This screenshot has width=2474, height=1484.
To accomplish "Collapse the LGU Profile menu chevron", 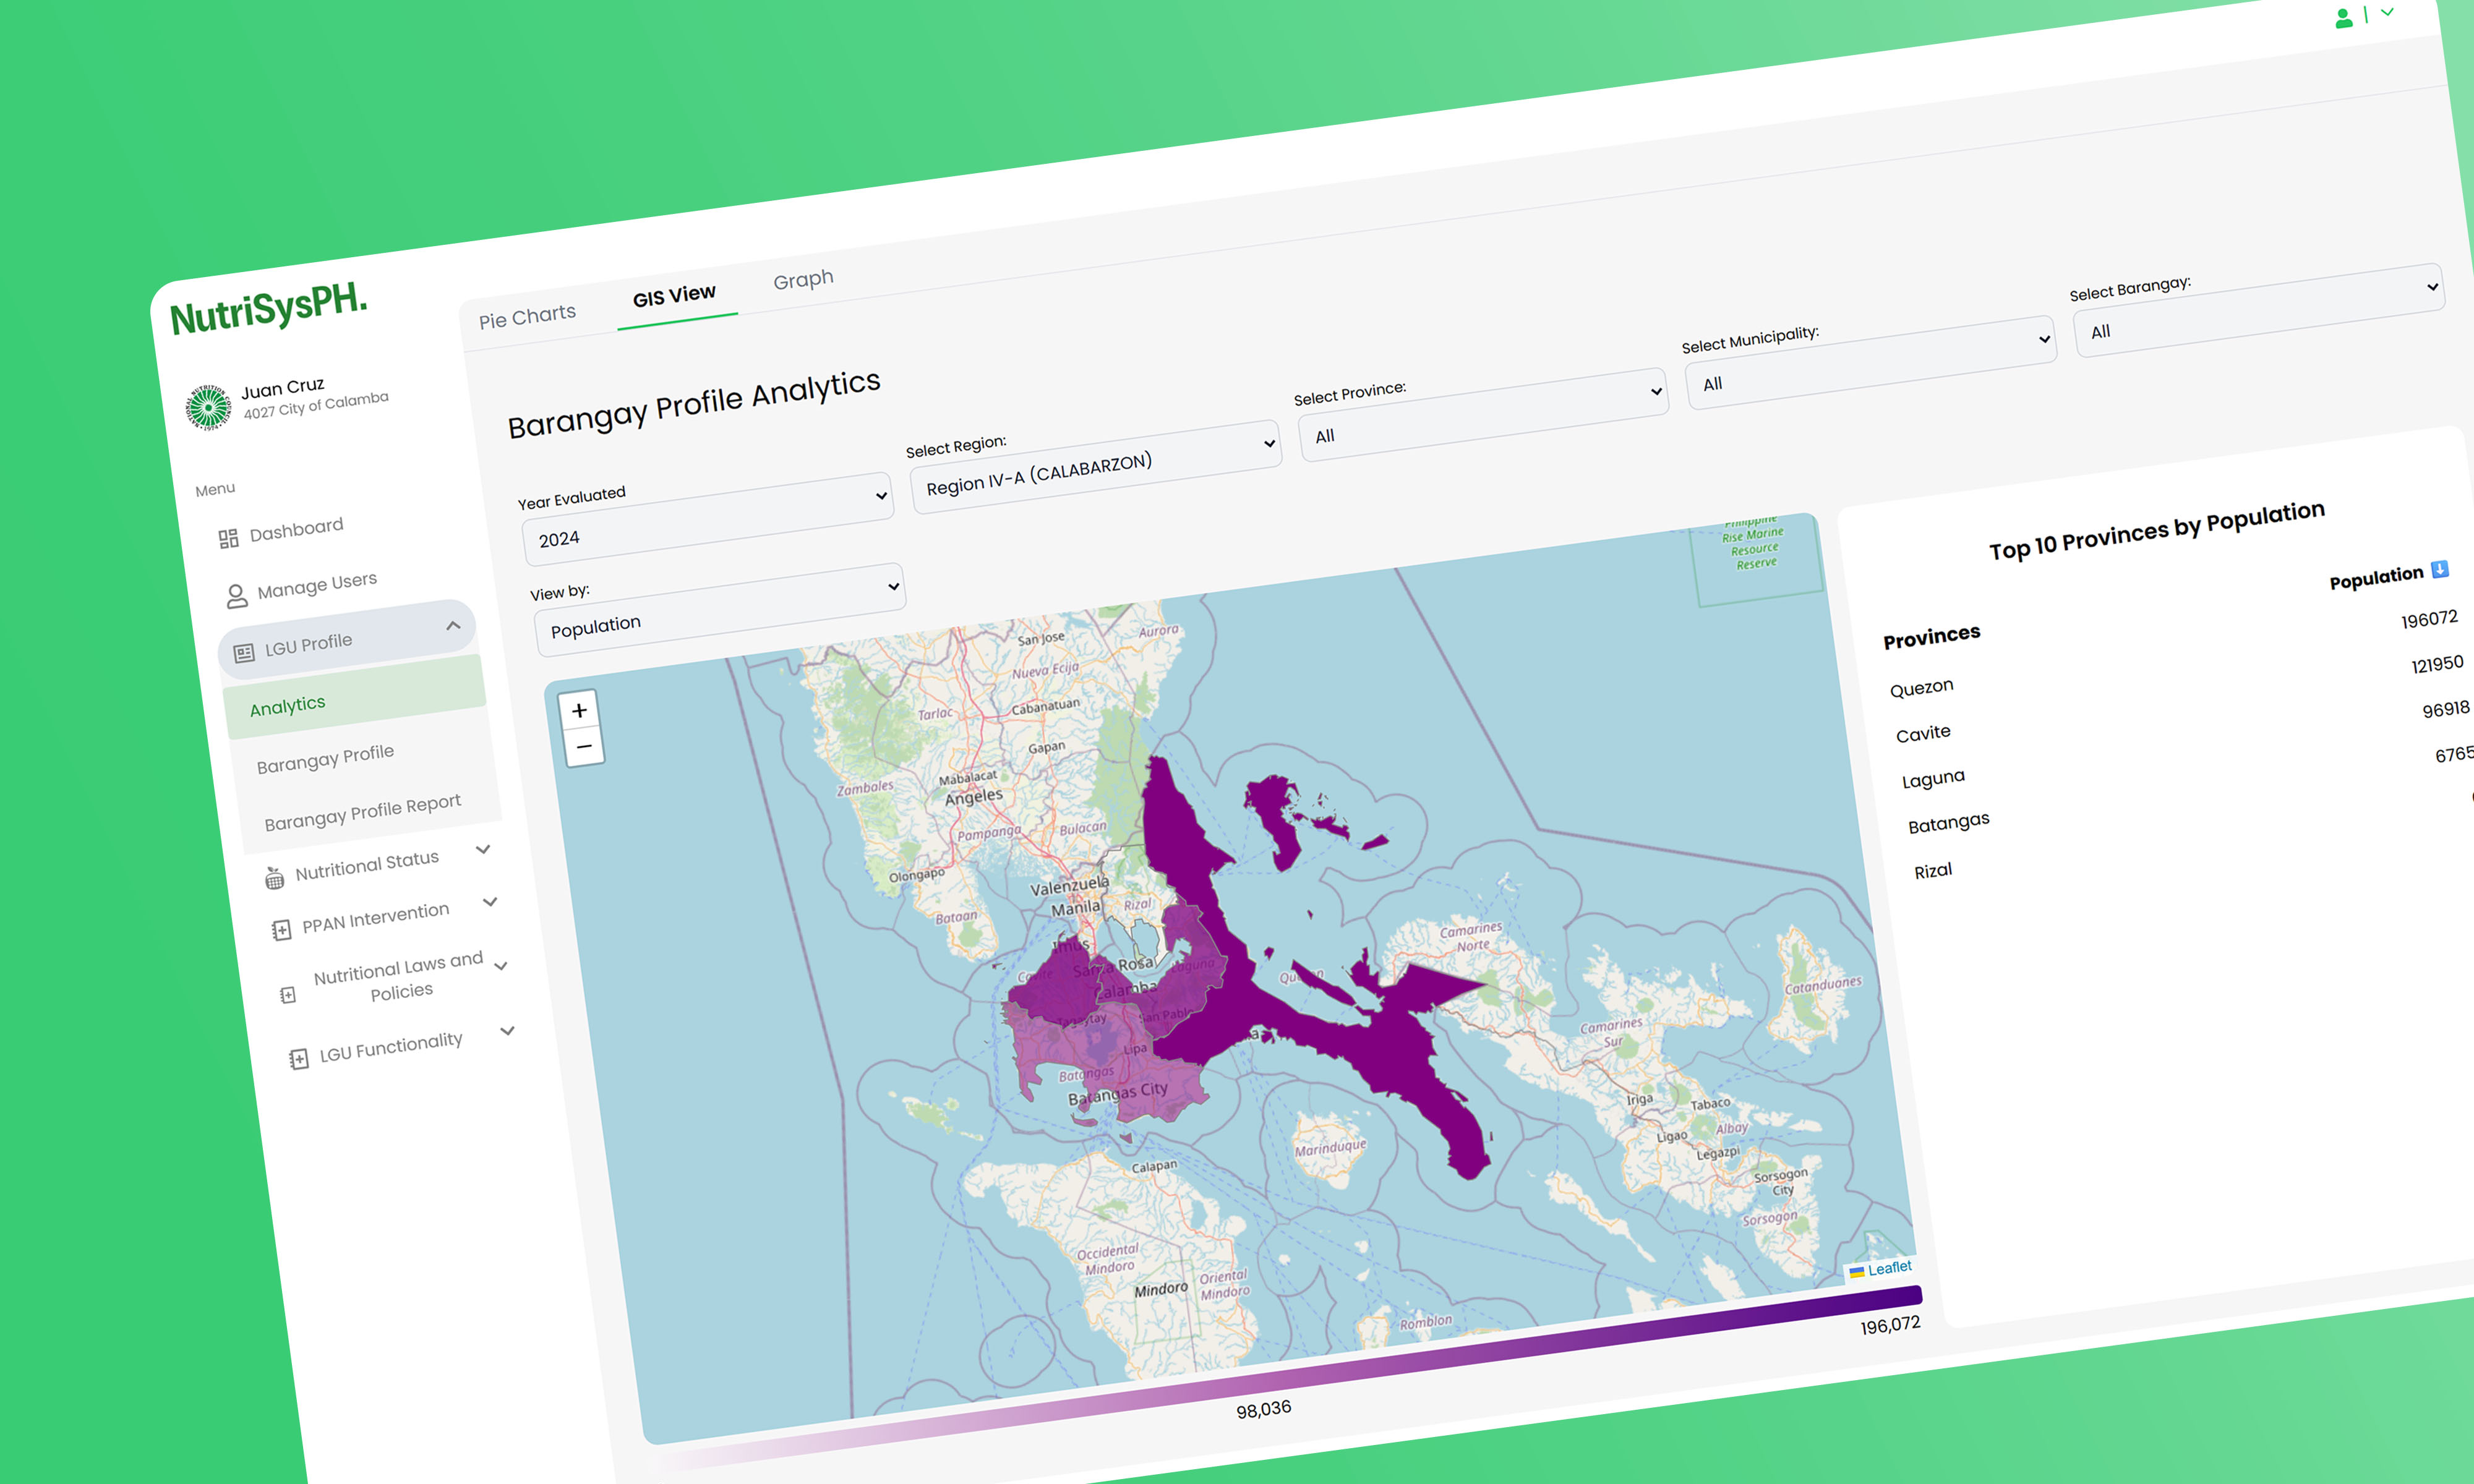I will tap(453, 625).
